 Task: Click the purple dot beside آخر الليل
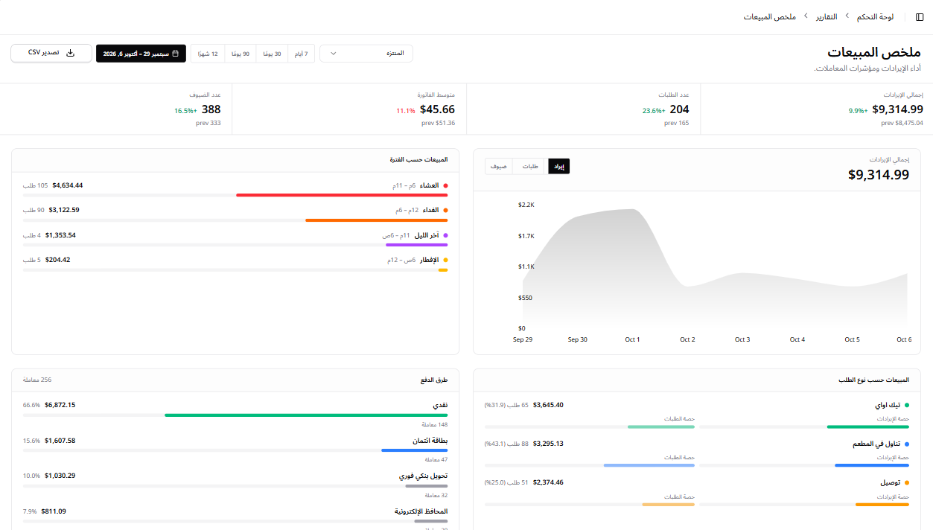point(445,235)
